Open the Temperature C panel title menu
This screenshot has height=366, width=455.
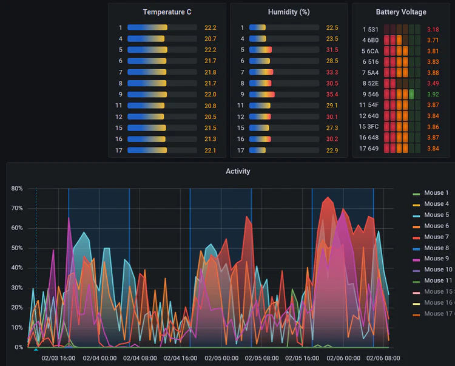167,12
